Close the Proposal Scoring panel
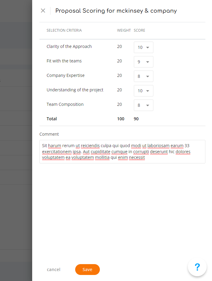The height and width of the screenshot is (281, 212). coord(43,11)
